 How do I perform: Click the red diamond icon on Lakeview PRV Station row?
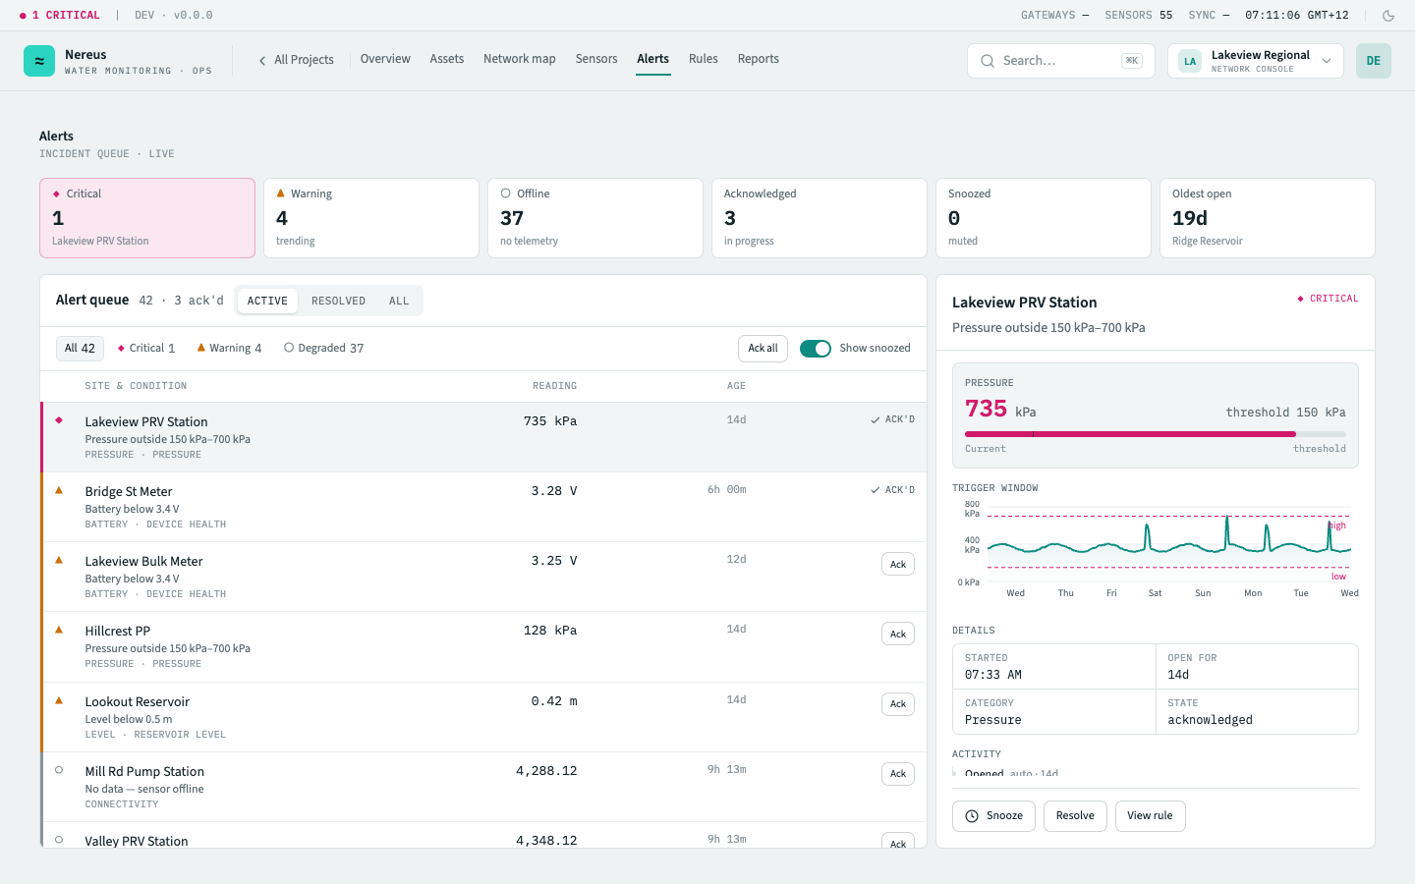[59, 420]
